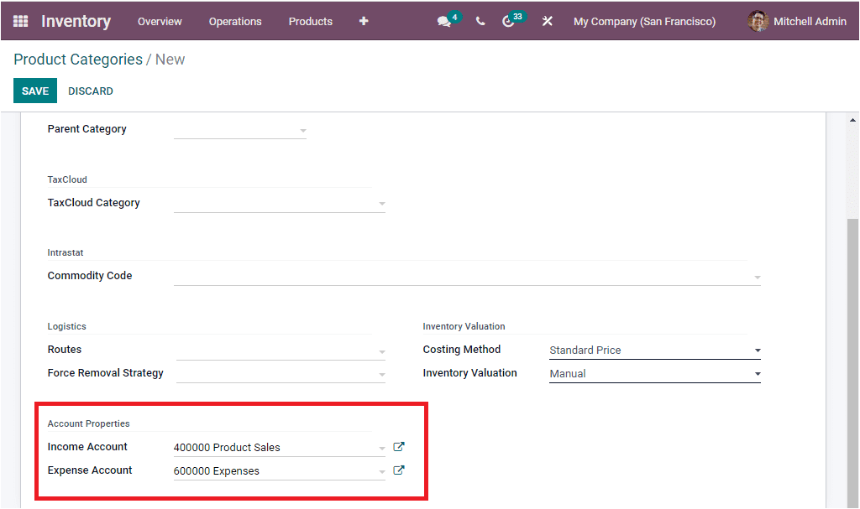
Task: Discard the current changes
Action: [x=90, y=90]
